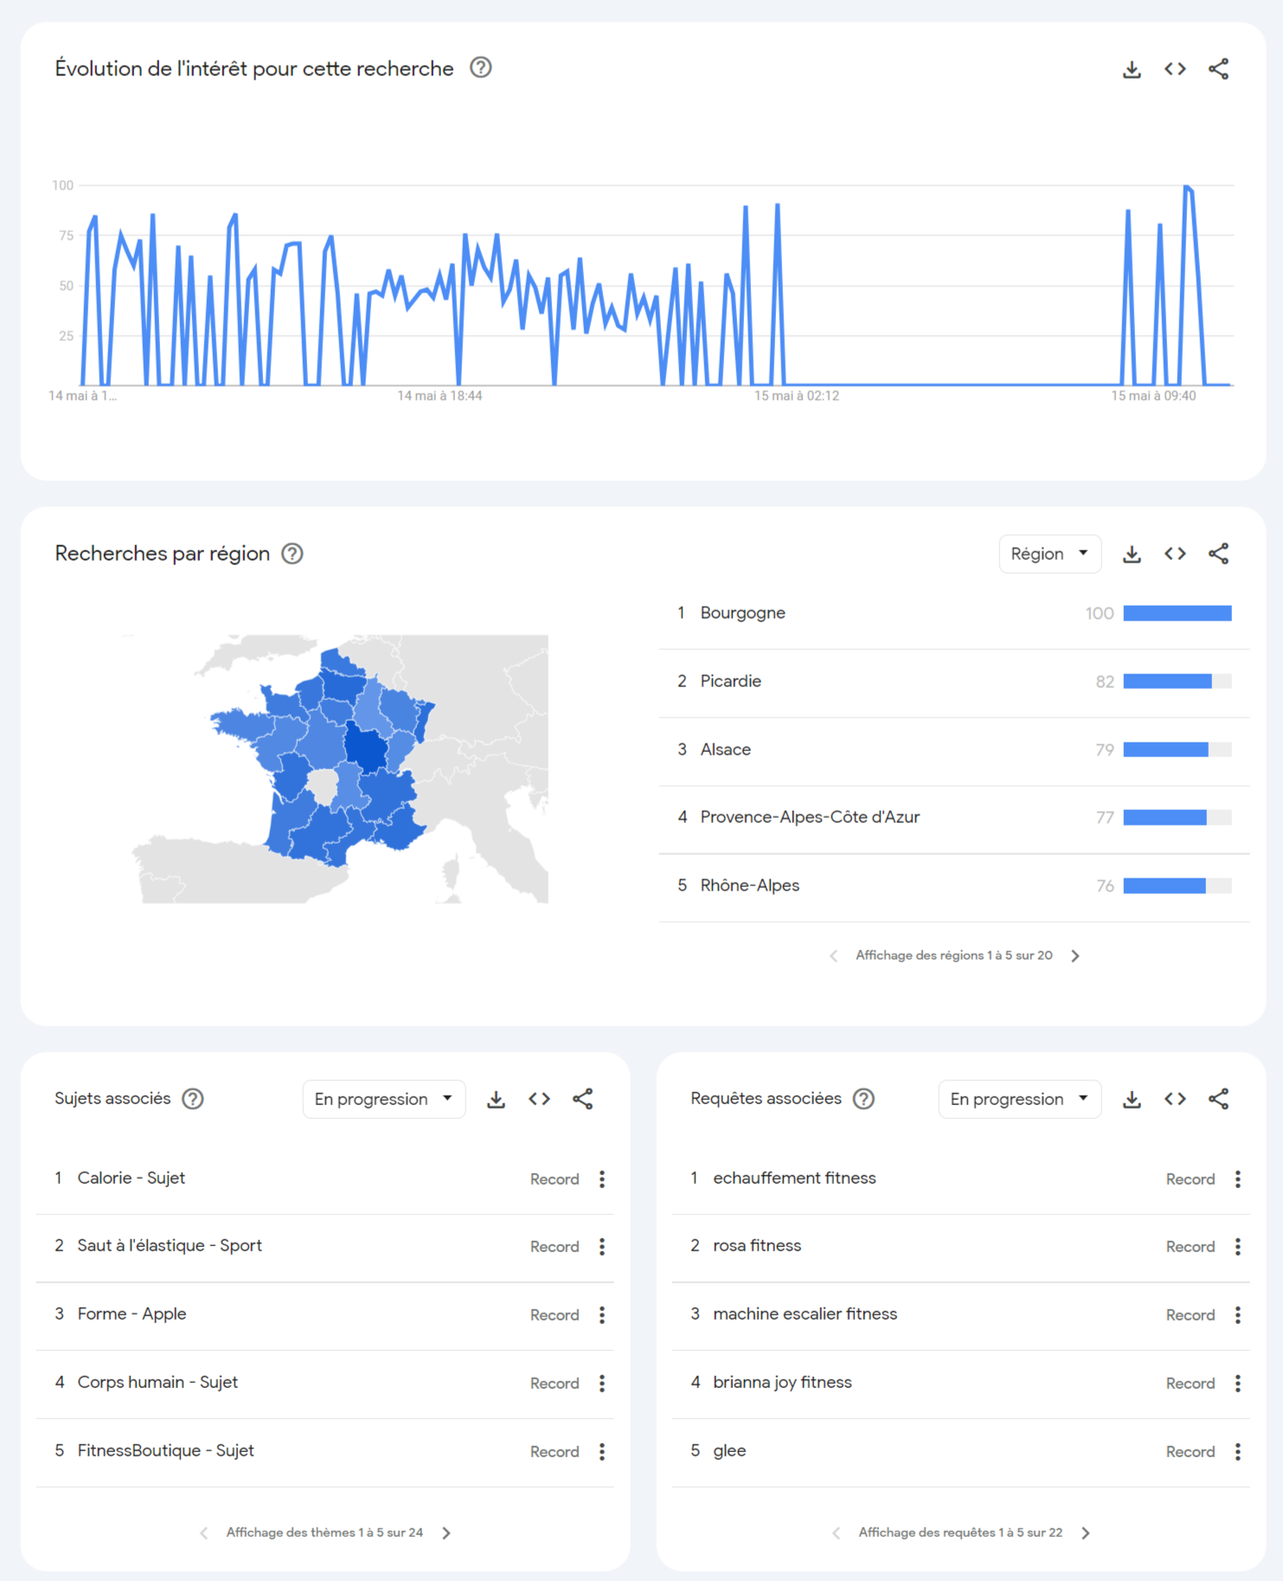This screenshot has width=1283, height=1581.
Task: Open the Calorie - Sujet topic
Action: point(131,1178)
